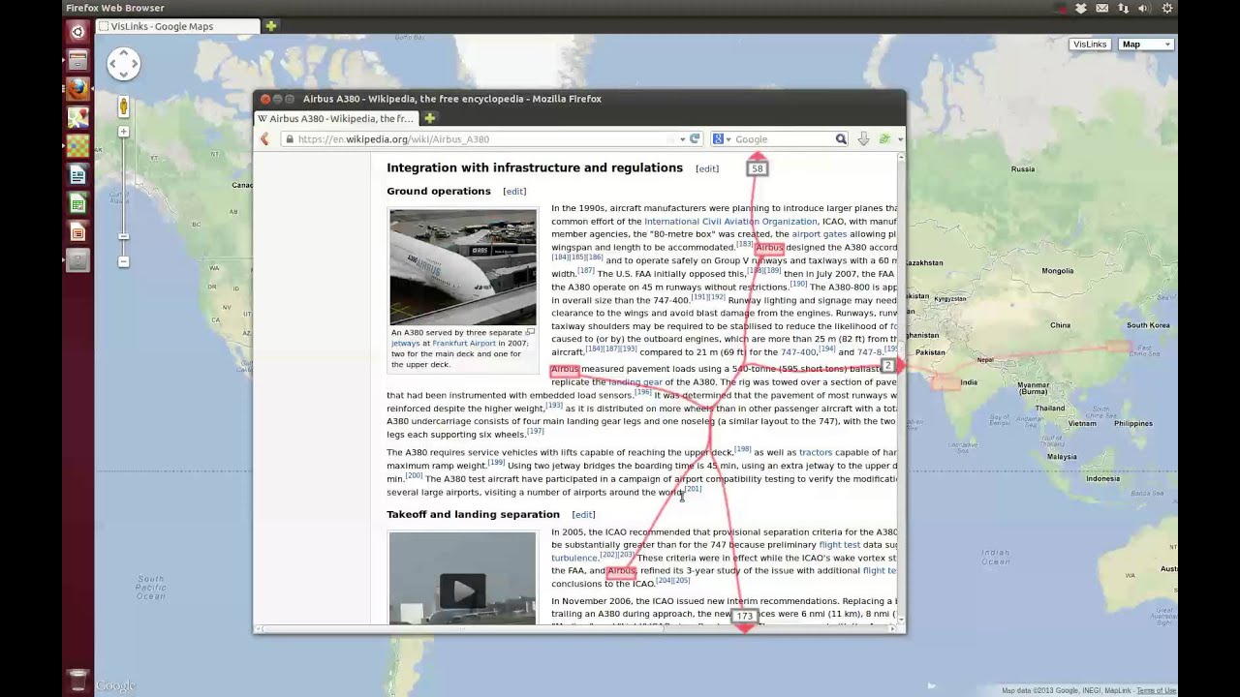Select the Street View pegman icon

pos(123,106)
